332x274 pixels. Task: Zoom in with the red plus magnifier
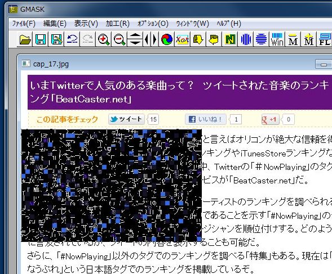click(104, 39)
